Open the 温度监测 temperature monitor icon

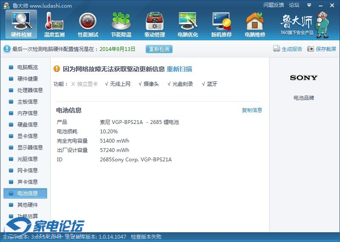point(54,24)
